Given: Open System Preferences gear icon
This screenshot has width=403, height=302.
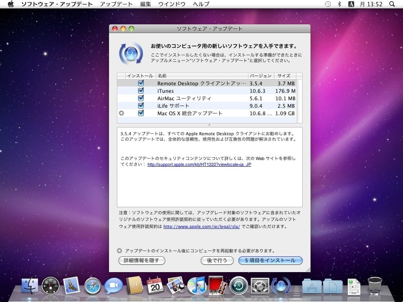Looking at the screenshot, I should click(260, 286).
